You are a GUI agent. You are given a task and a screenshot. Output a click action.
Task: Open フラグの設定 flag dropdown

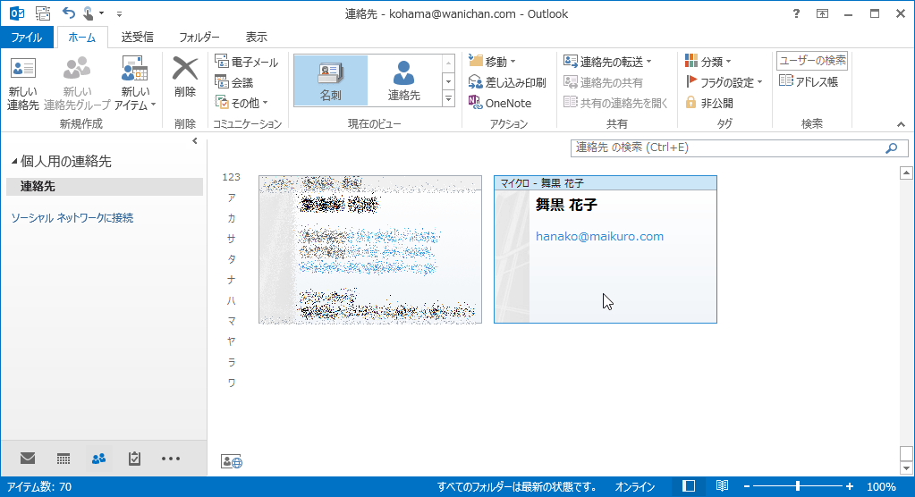coord(724,82)
